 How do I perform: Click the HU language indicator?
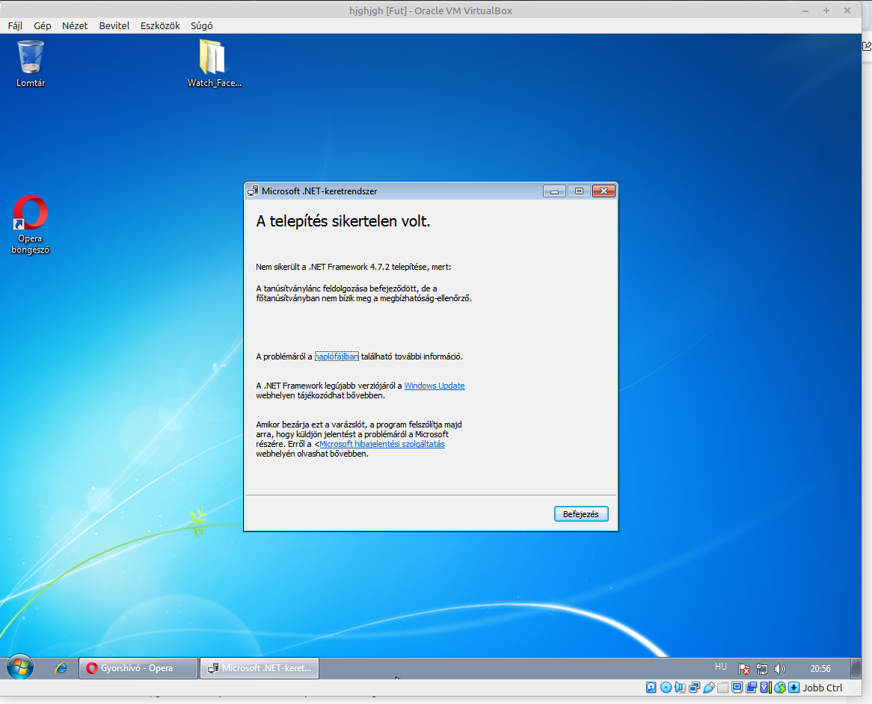[x=721, y=667]
